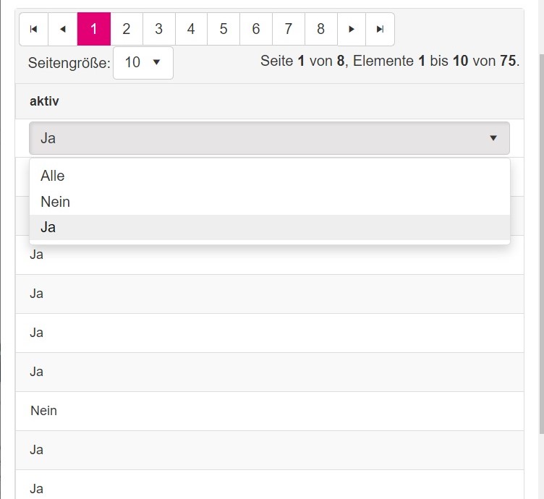Jump to page 7
Screen dimensions: 544x499
(x=289, y=29)
